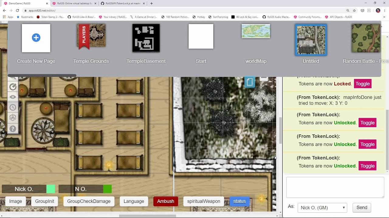The height and width of the screenshot is (218, 389).
Task: Open the browser profile avatar
Action: pyautogui.click(x=378, y=10)
